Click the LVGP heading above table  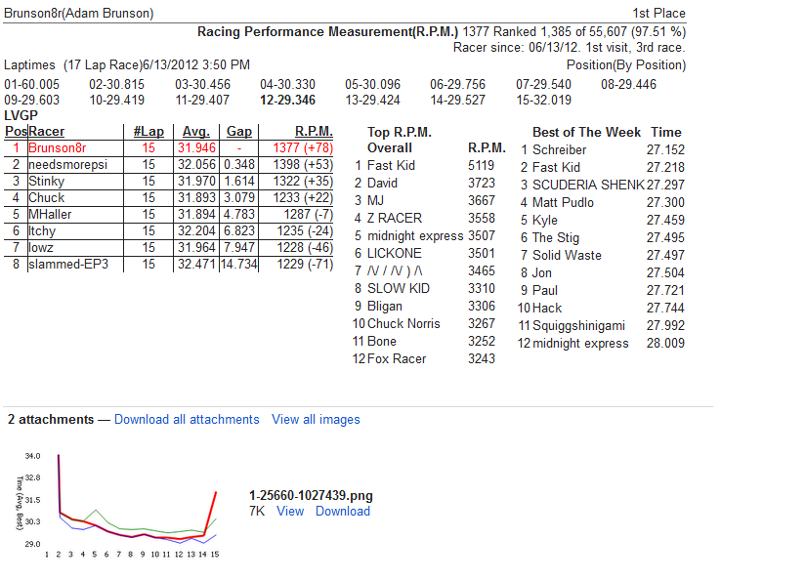click(21, 115)
